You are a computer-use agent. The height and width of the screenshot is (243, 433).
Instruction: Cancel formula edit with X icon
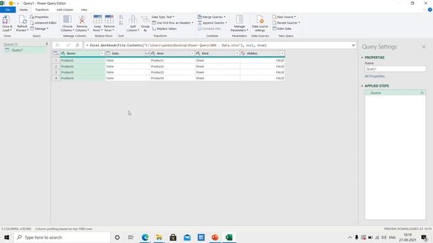pyautogui.click(x=58, y=45)
